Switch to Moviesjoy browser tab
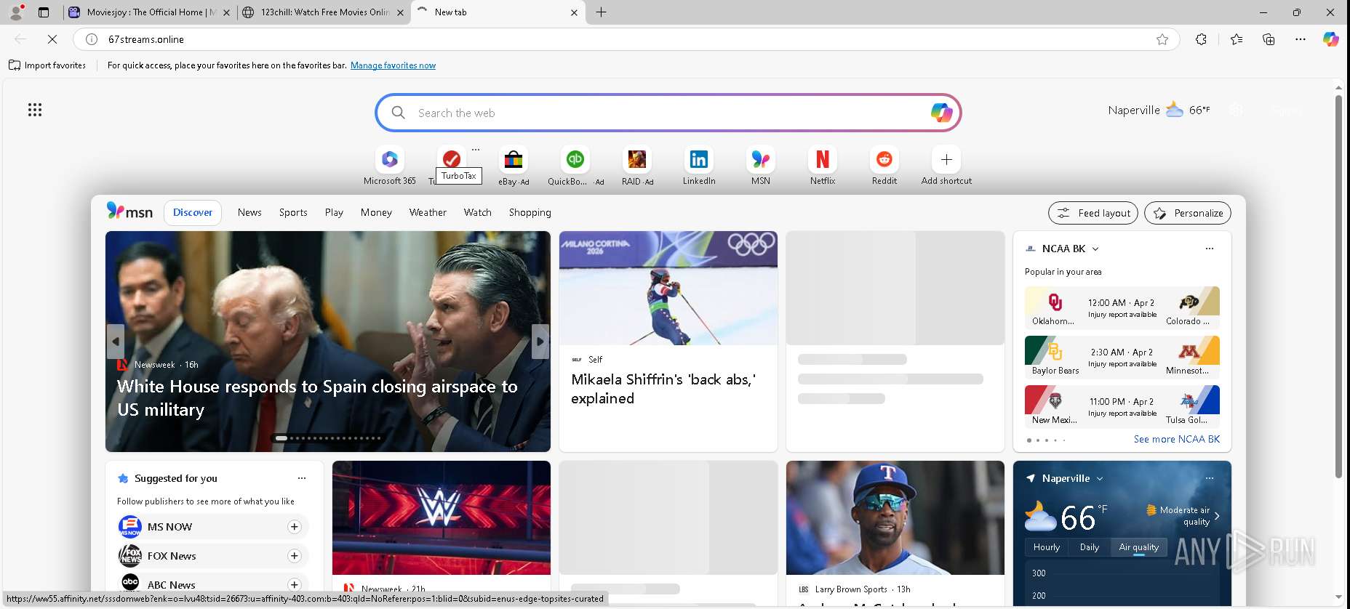The image size is (1350, 609). pyautogui.click(x=148, y=12)
